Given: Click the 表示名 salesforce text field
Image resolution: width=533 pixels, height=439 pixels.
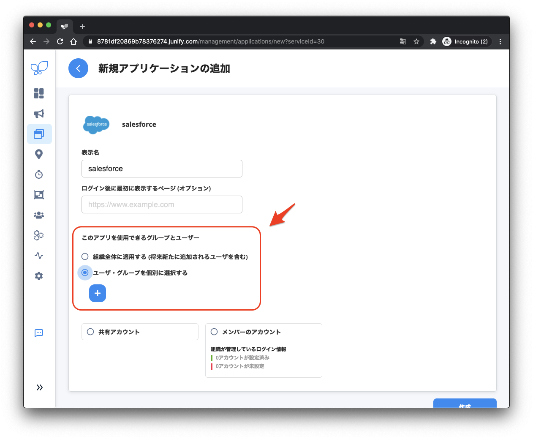Looking at the screenshot, I should pyautogui.click(x=162, y=169).
